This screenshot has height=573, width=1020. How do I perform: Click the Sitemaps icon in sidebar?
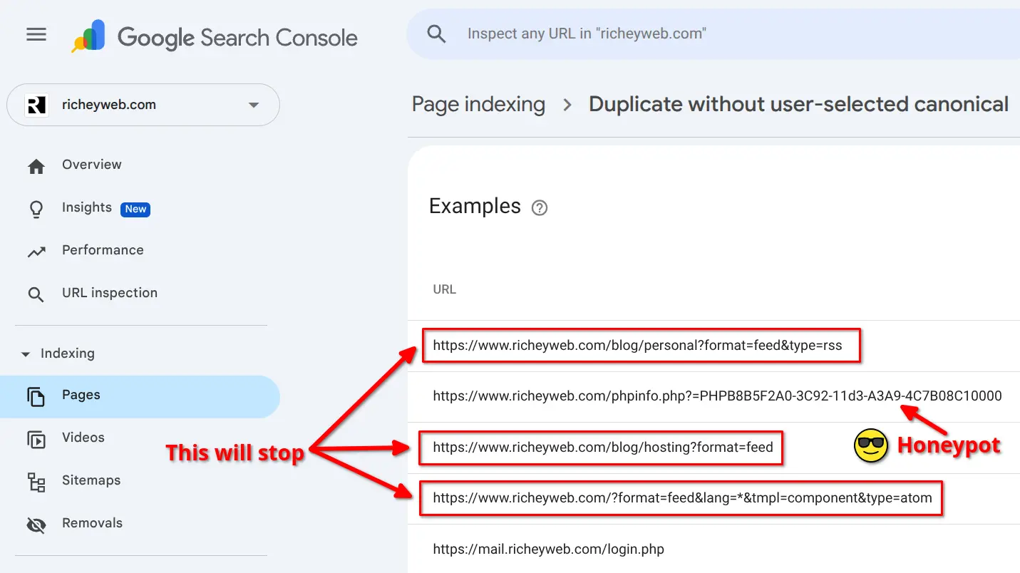coord(36,482)
